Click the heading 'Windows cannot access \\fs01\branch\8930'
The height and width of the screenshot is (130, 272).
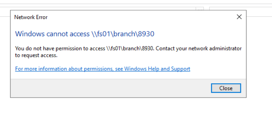85,34
